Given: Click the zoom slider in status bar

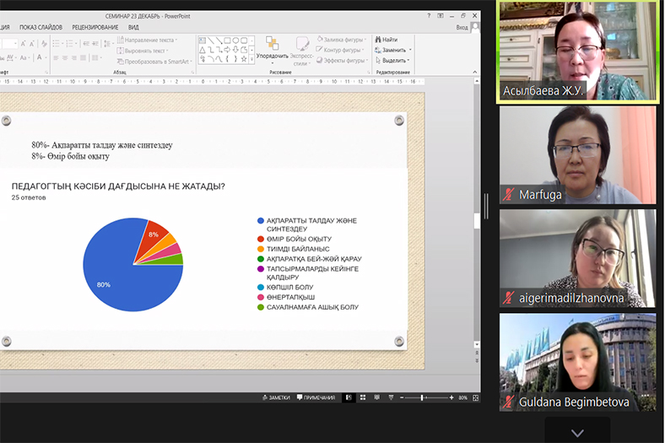Looking at the screenshot, I should click(x=422, y=397).
